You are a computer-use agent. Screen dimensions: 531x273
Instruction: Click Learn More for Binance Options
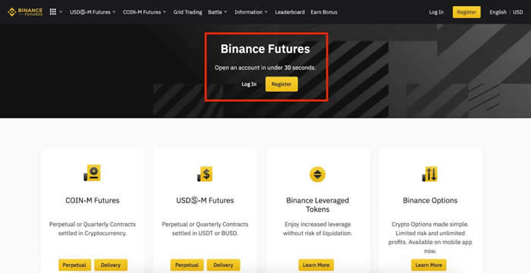tap(429, 265)
